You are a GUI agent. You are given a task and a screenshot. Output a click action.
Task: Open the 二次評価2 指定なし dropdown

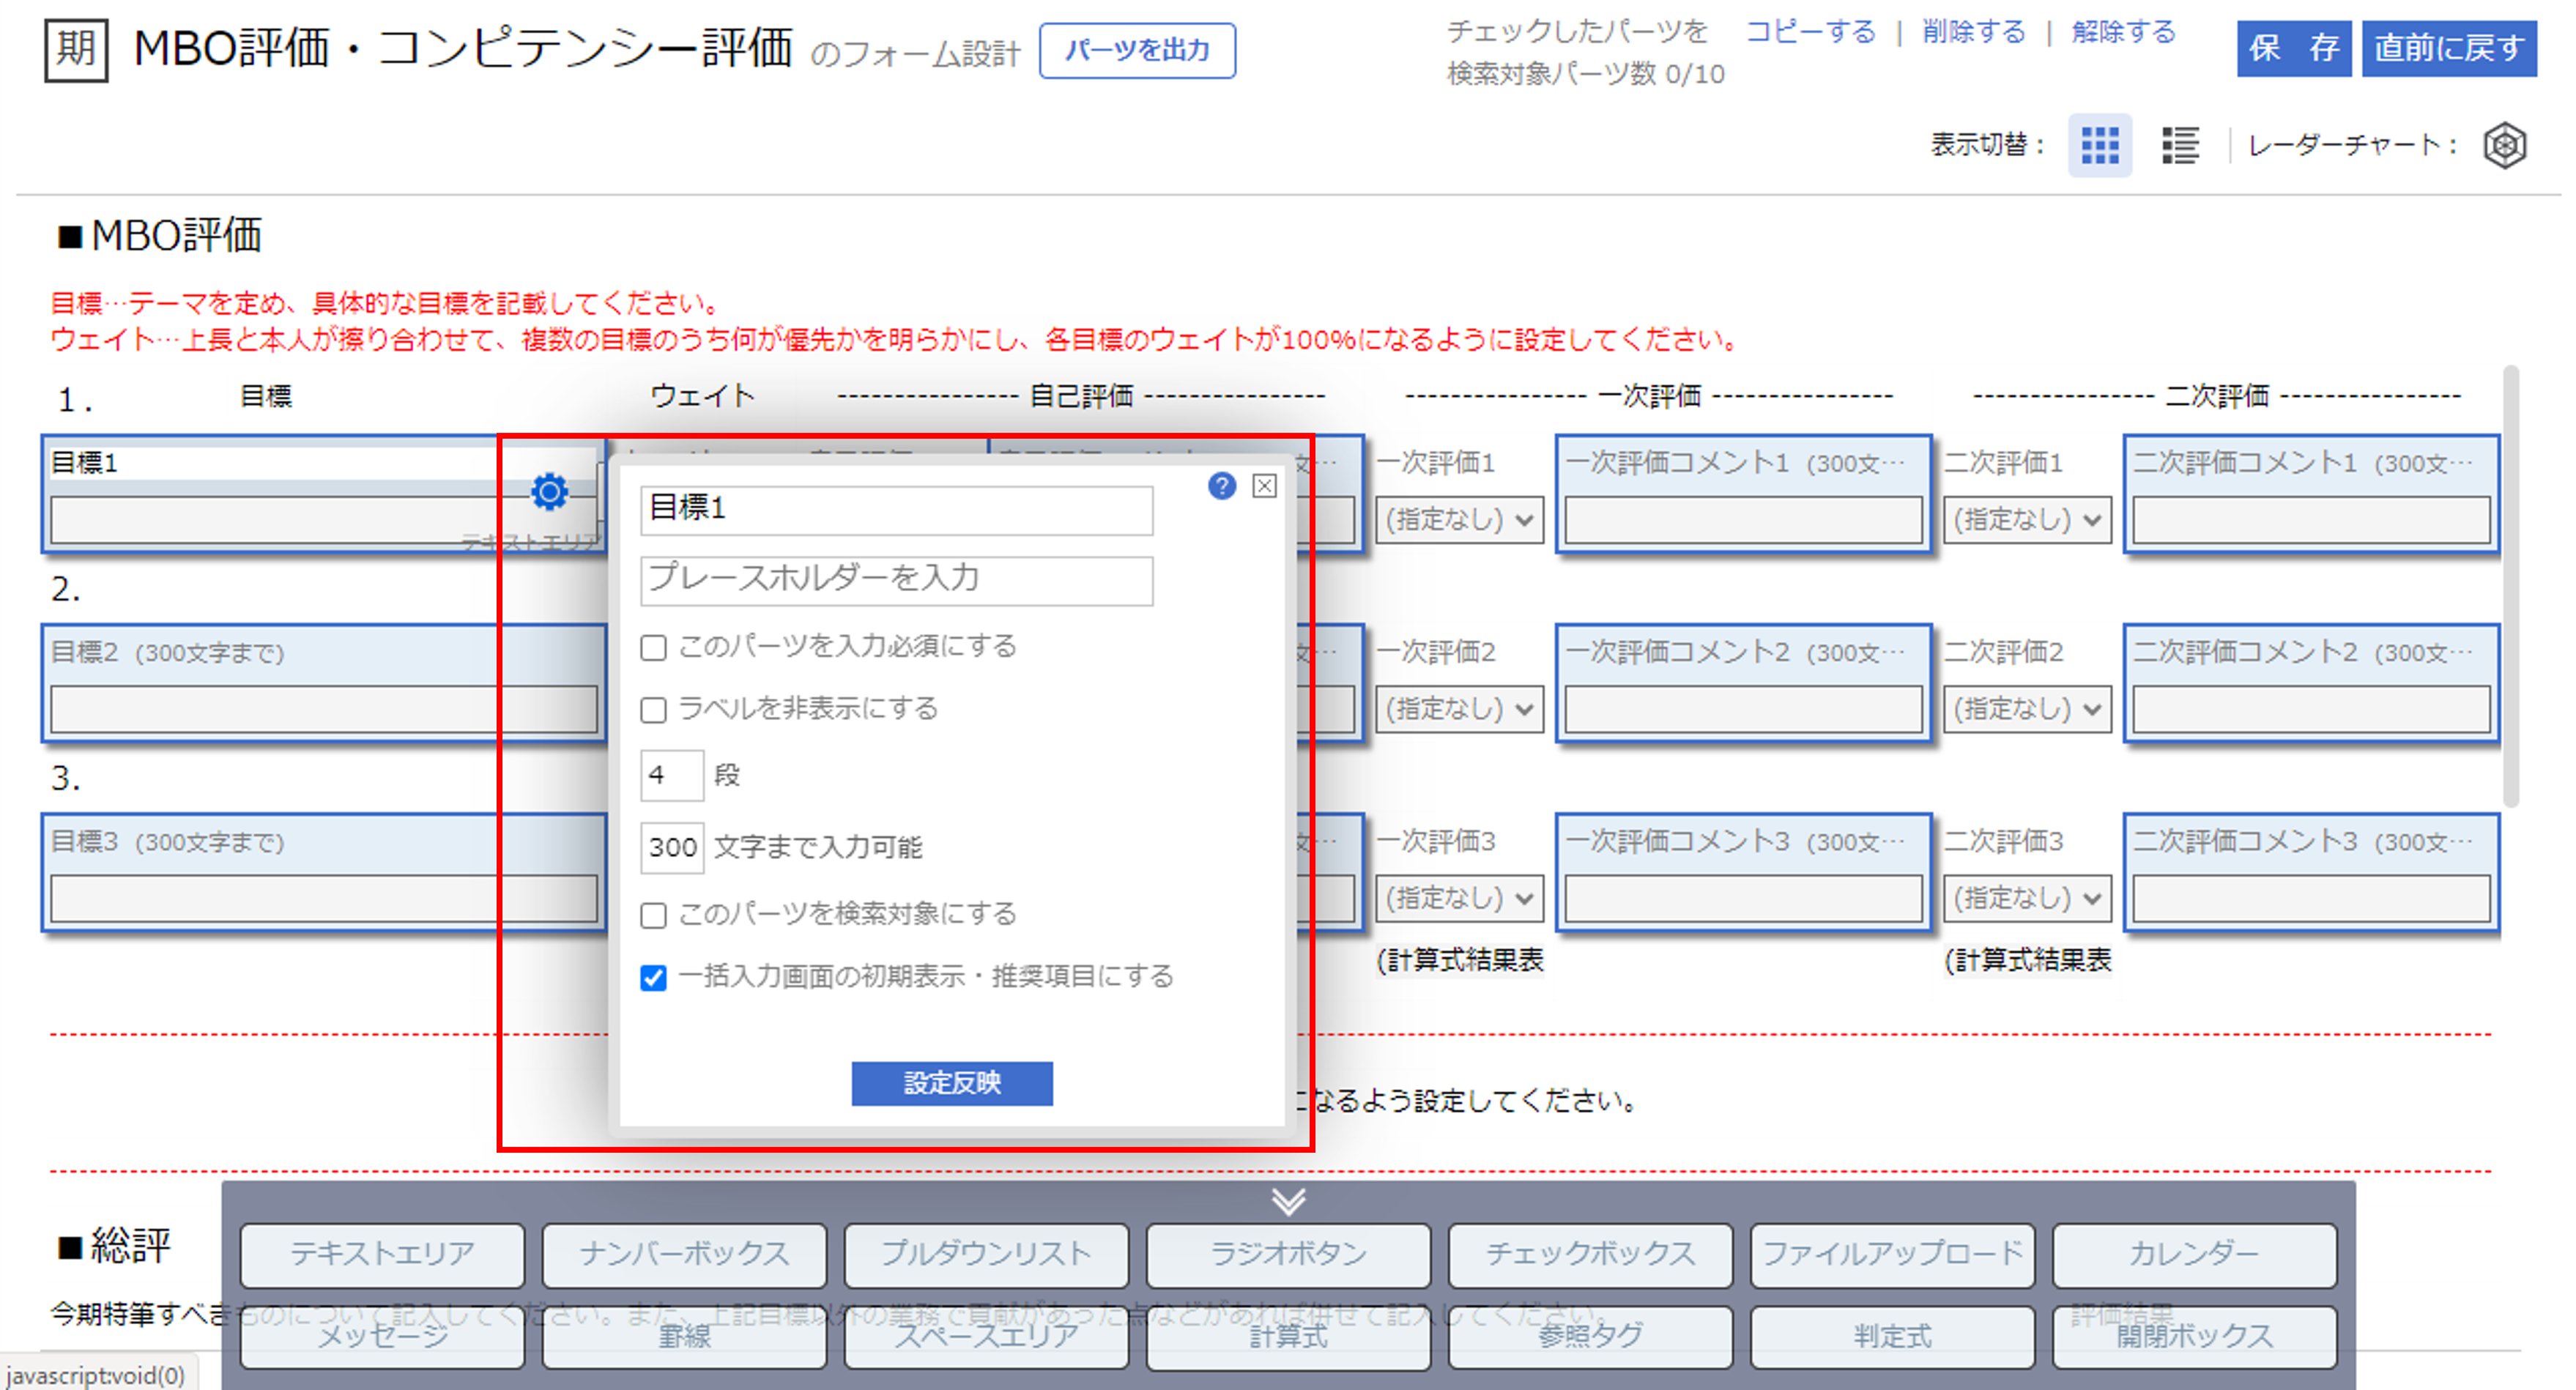coord(2026,709)
